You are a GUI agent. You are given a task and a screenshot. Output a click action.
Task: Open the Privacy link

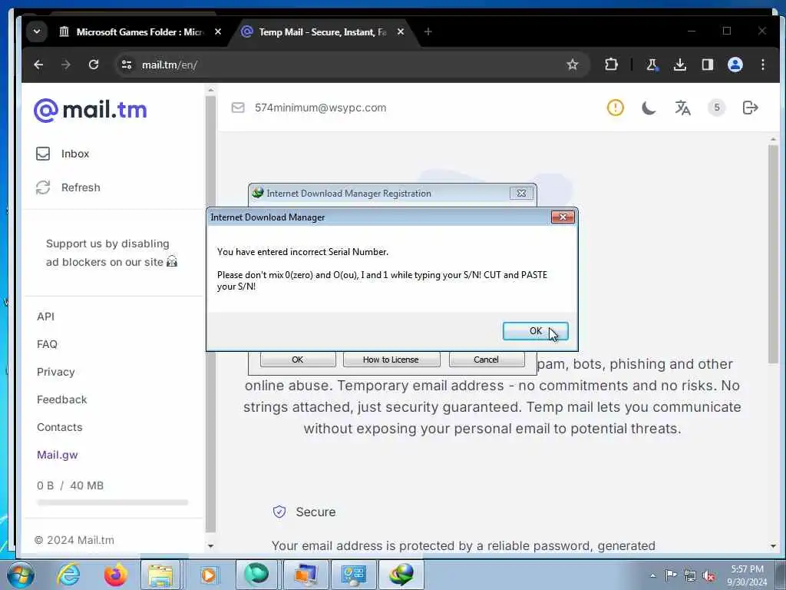tap(55, 372)
